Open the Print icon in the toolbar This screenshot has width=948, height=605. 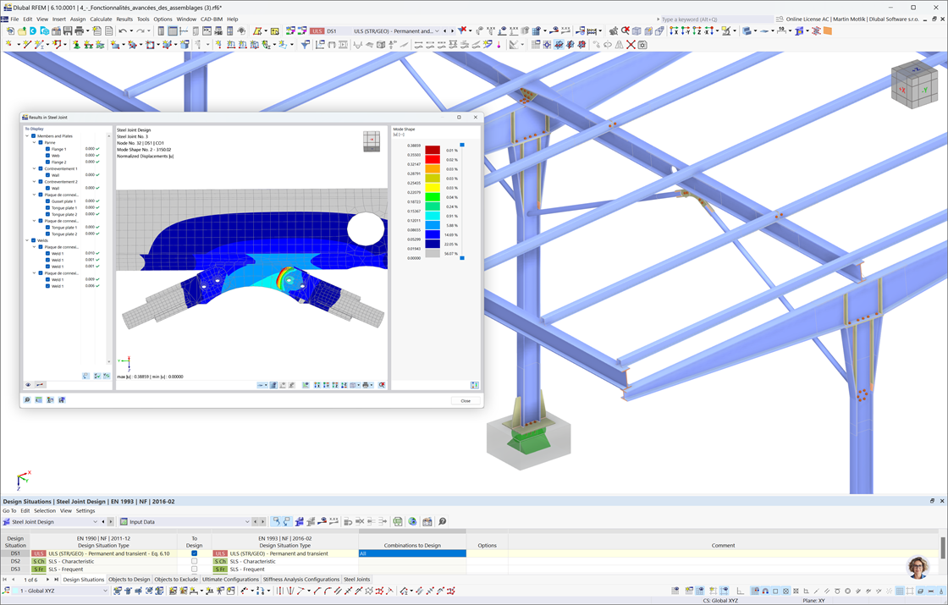78,31
